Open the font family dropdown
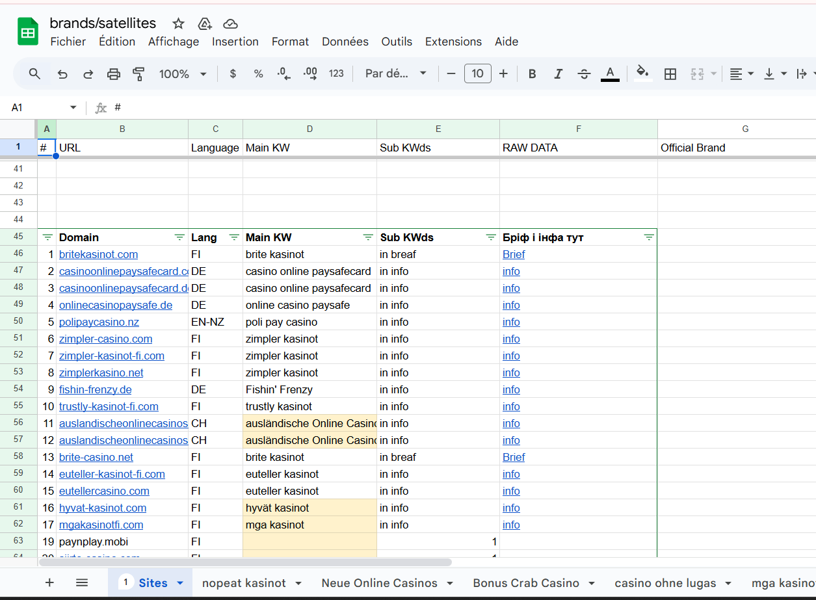816x600 pixels. 396,73
